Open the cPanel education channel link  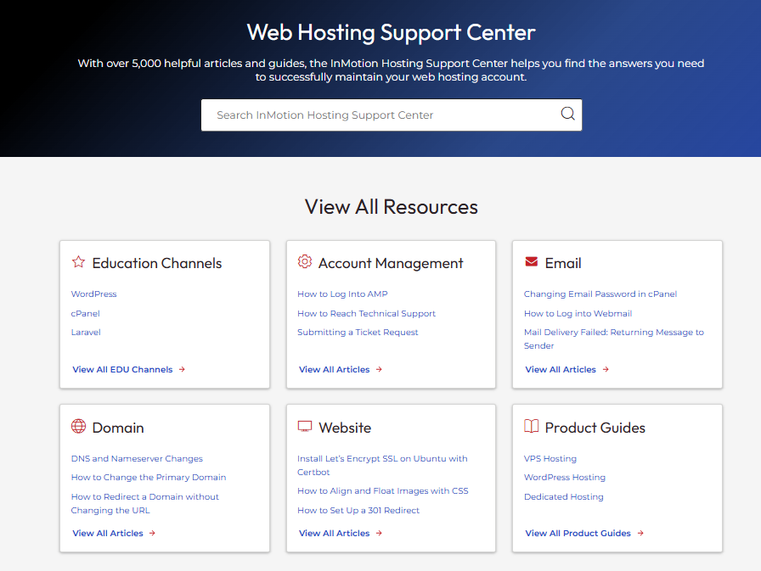point(86,313)
